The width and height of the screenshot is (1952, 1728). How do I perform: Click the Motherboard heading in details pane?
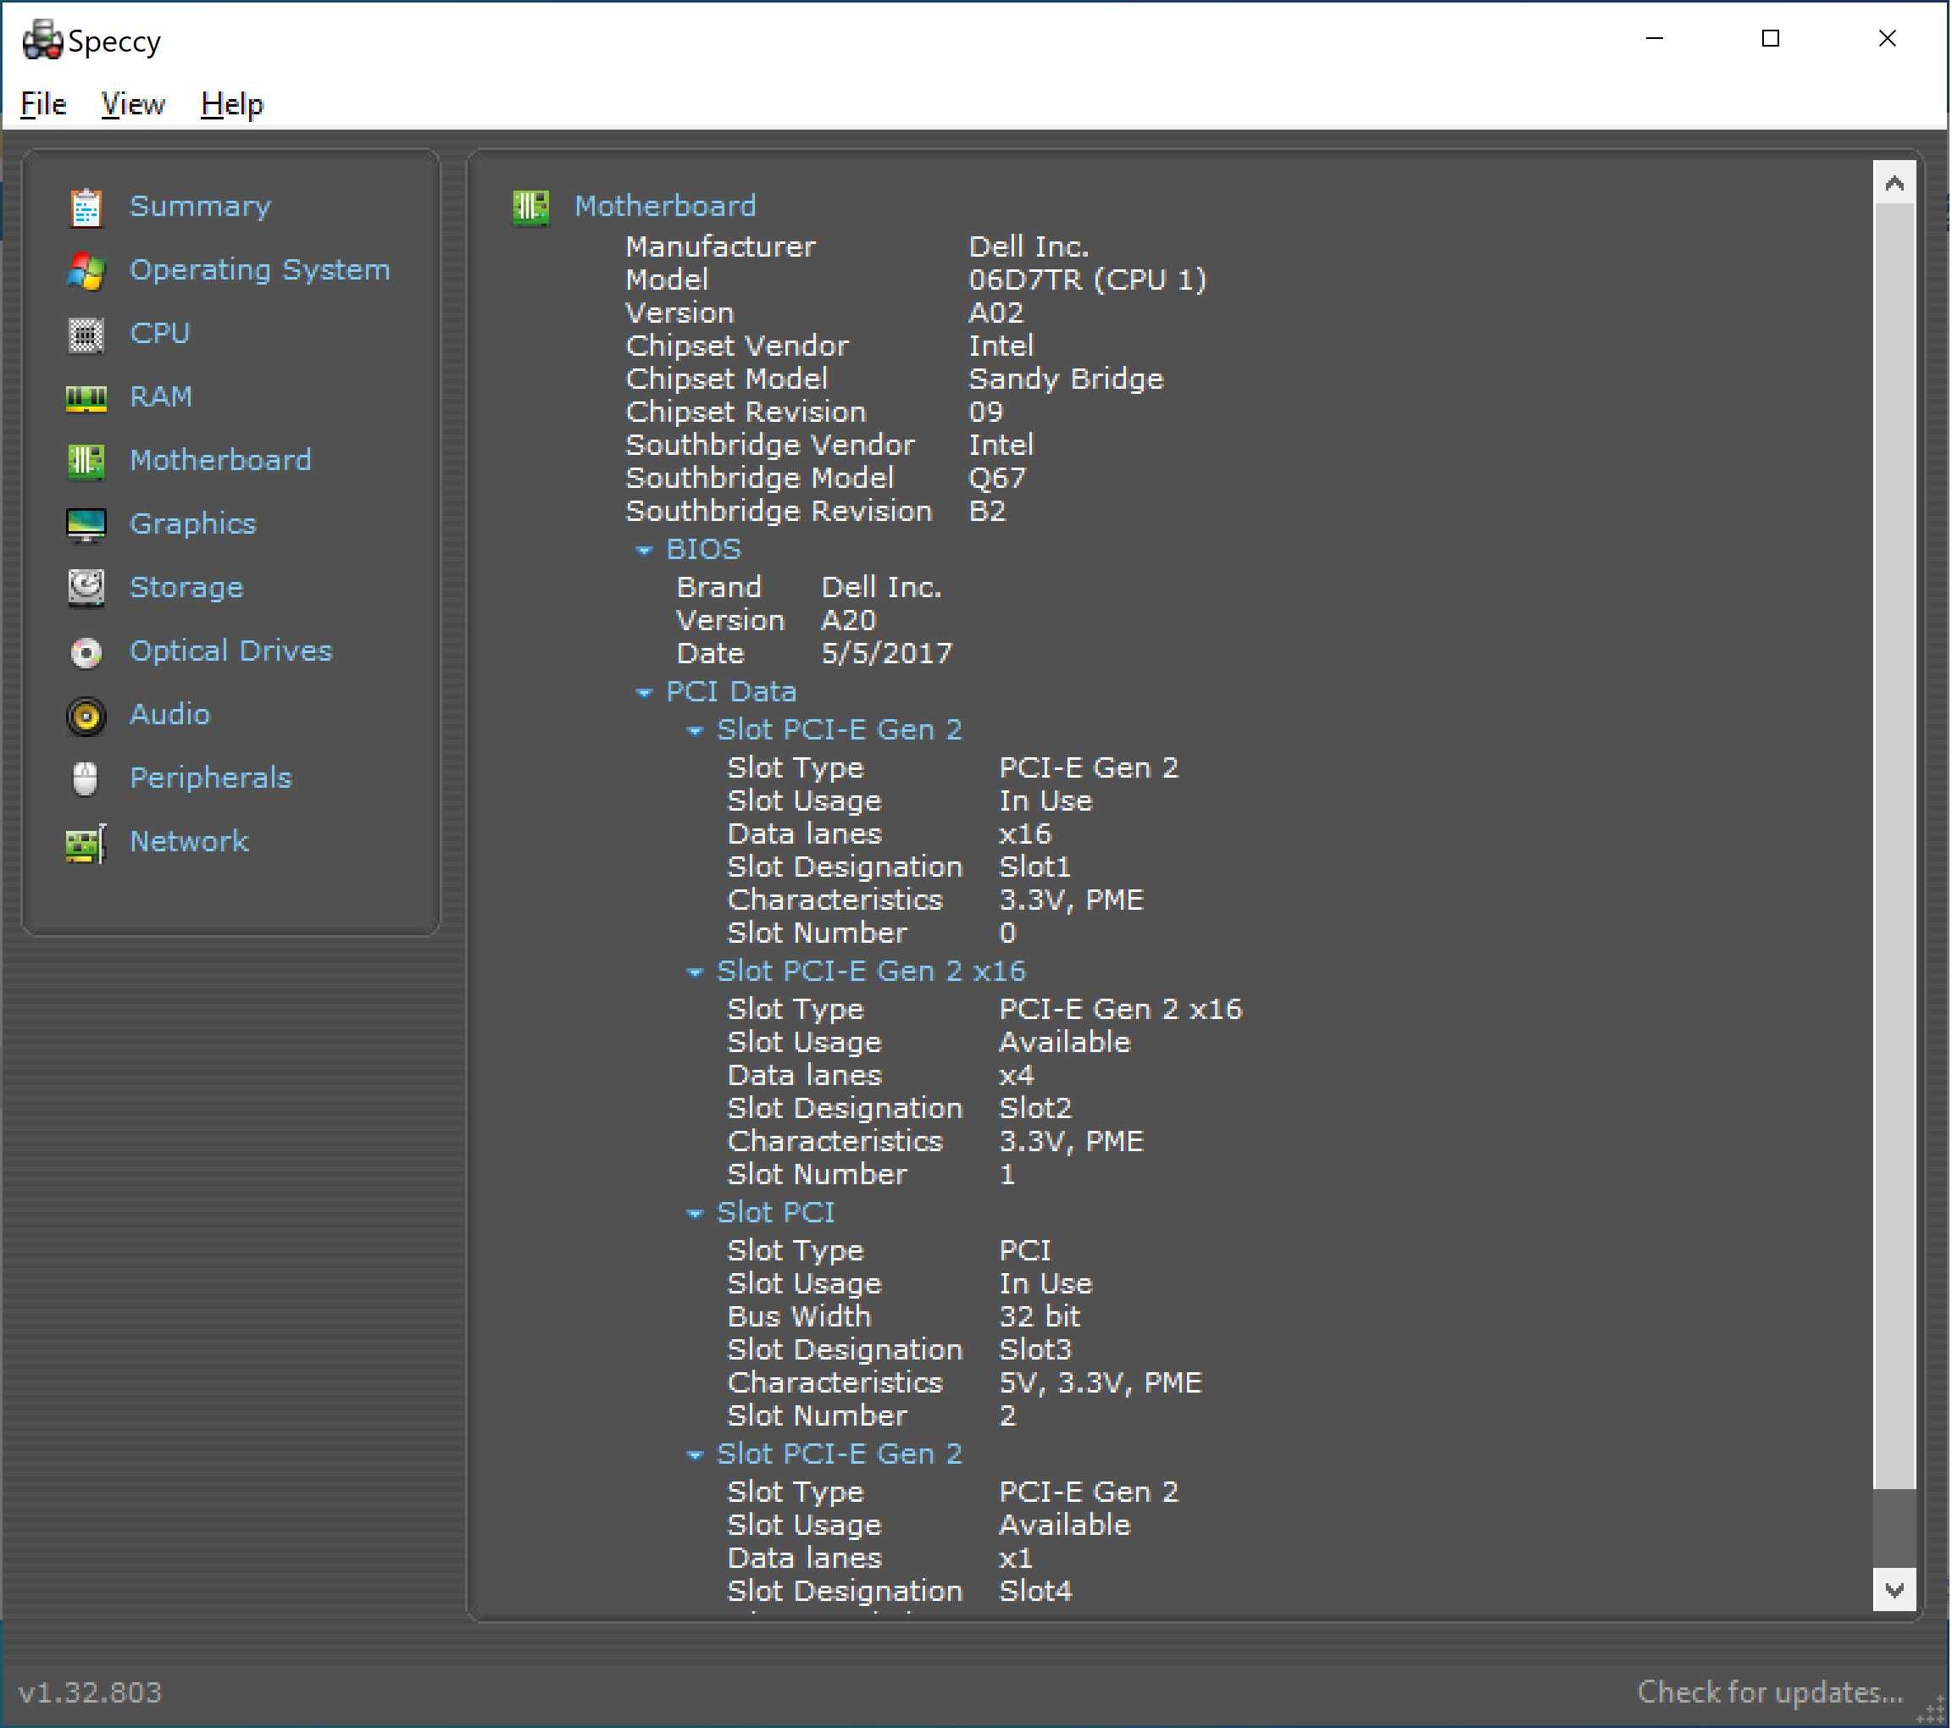tap(666, 206)
